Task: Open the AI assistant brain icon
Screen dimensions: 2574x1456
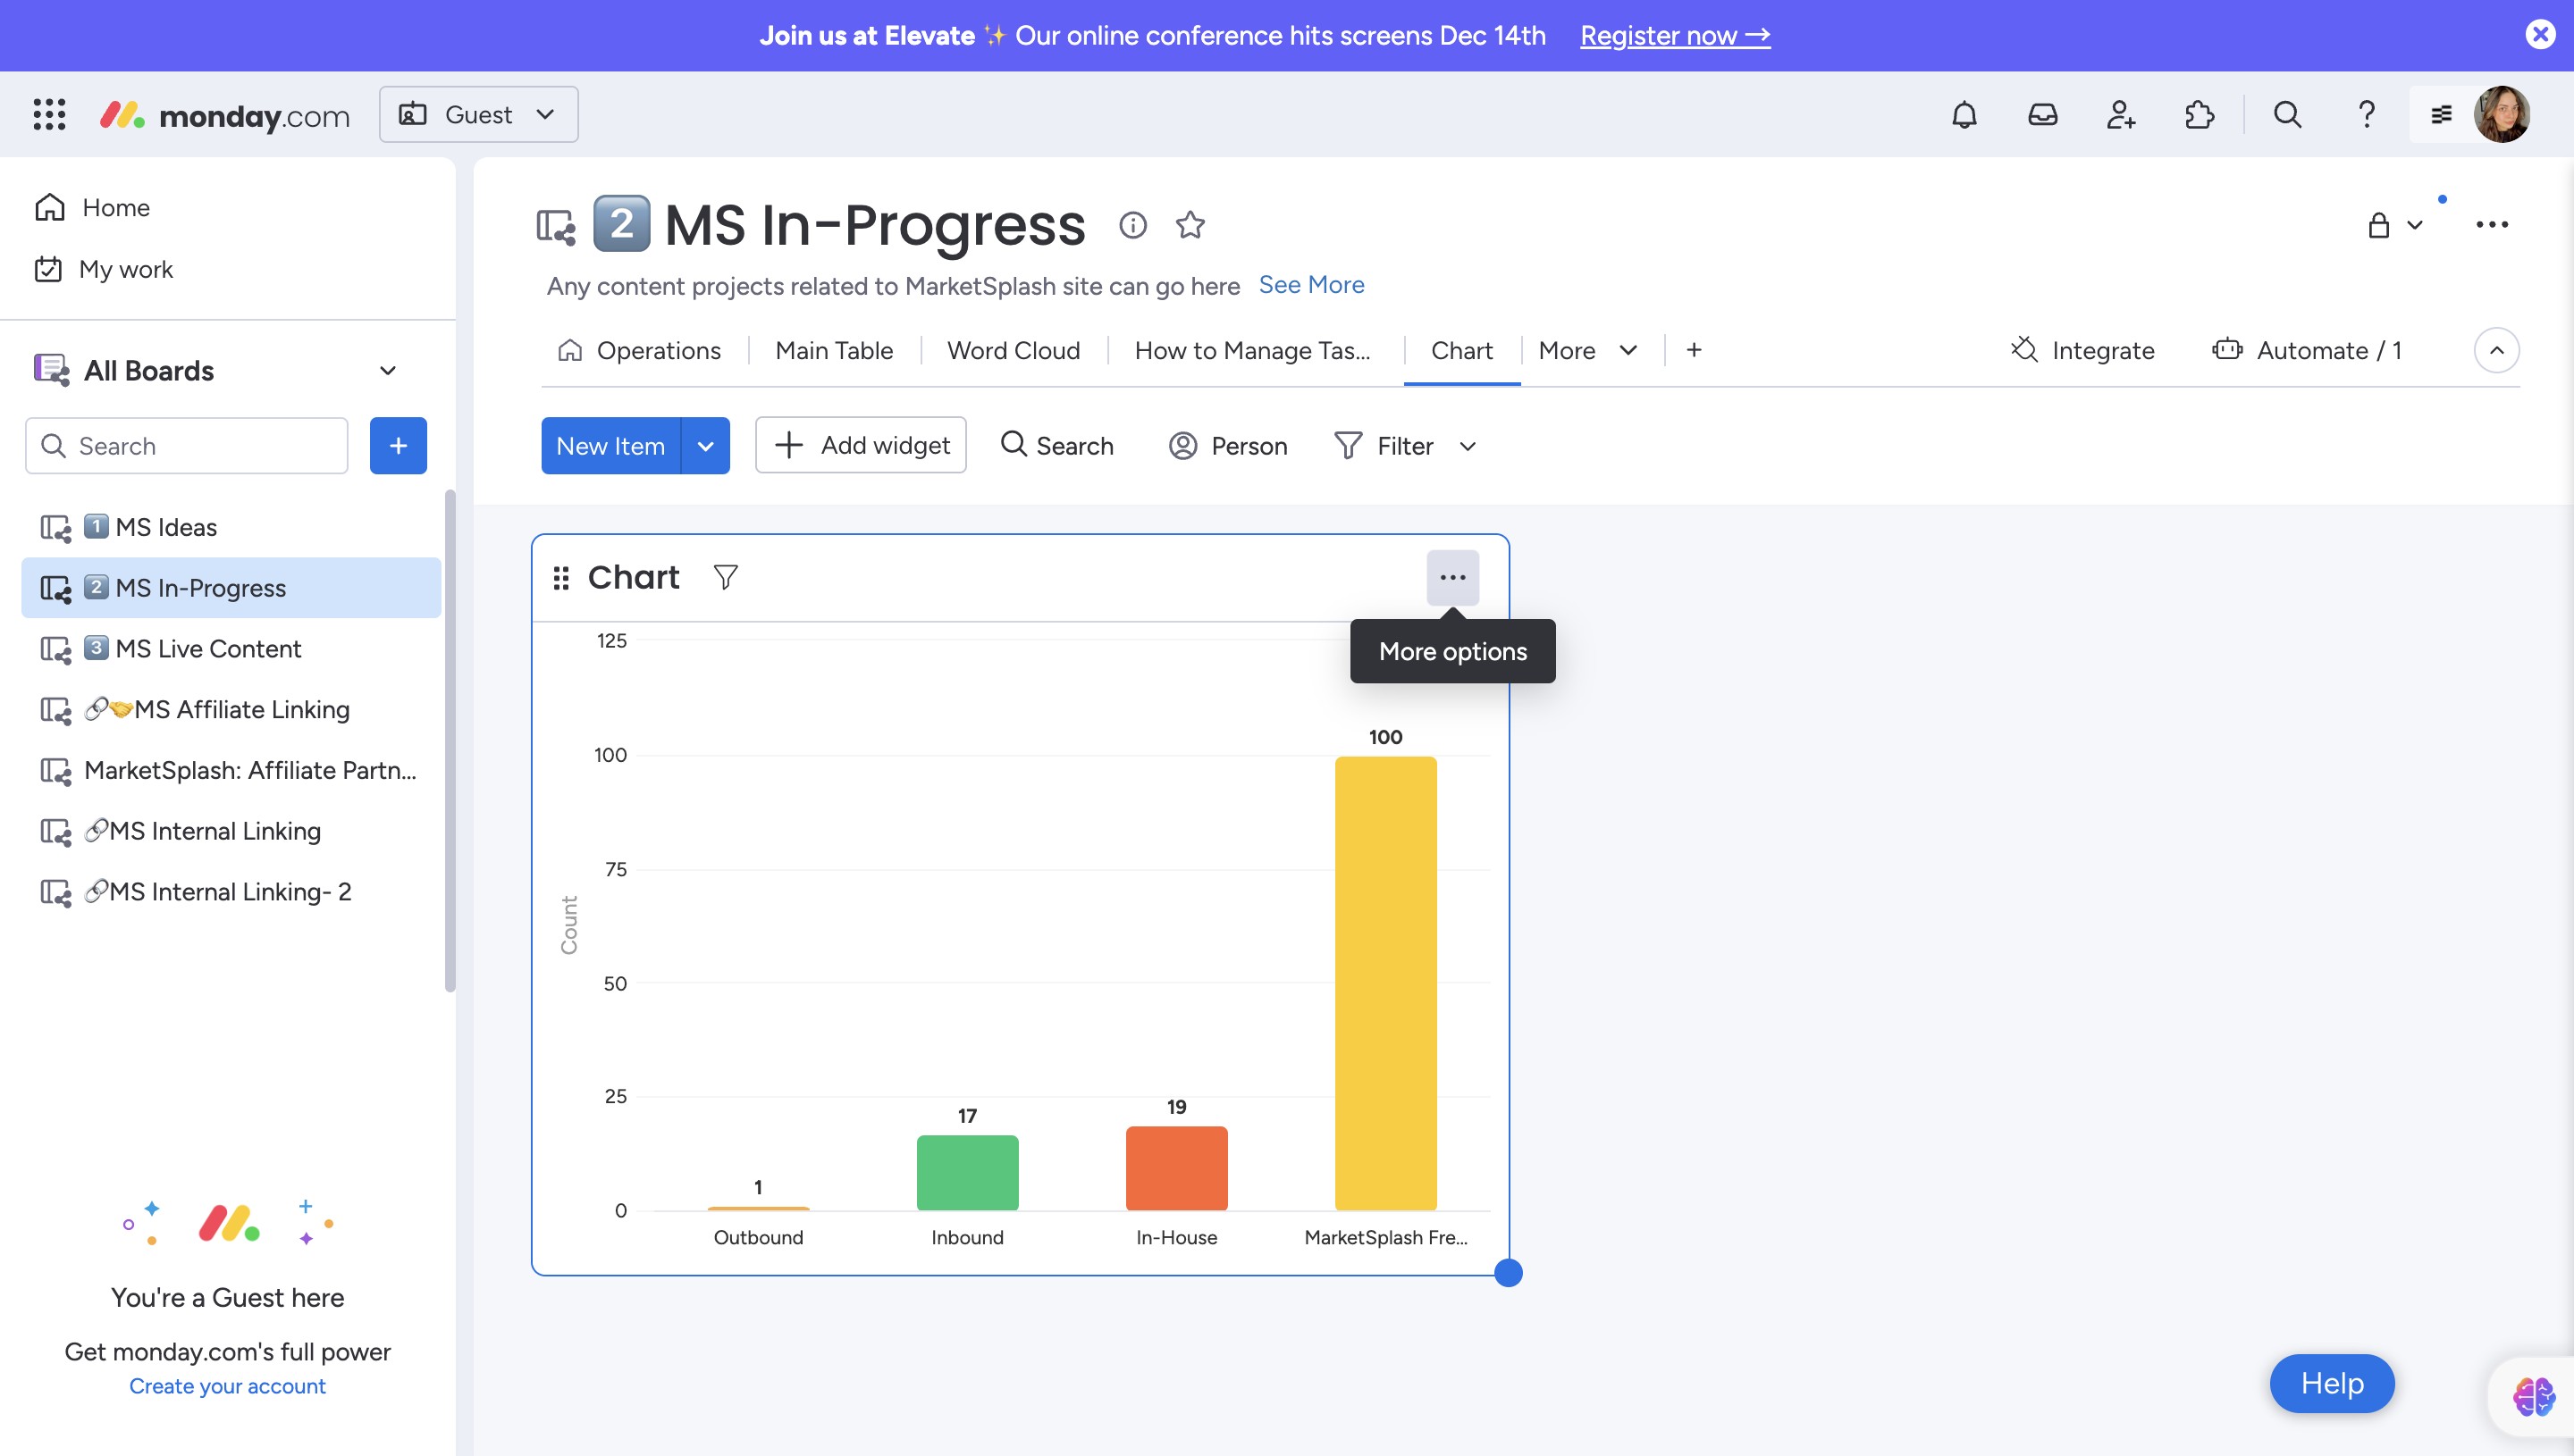Action: click(2533, 1396)
